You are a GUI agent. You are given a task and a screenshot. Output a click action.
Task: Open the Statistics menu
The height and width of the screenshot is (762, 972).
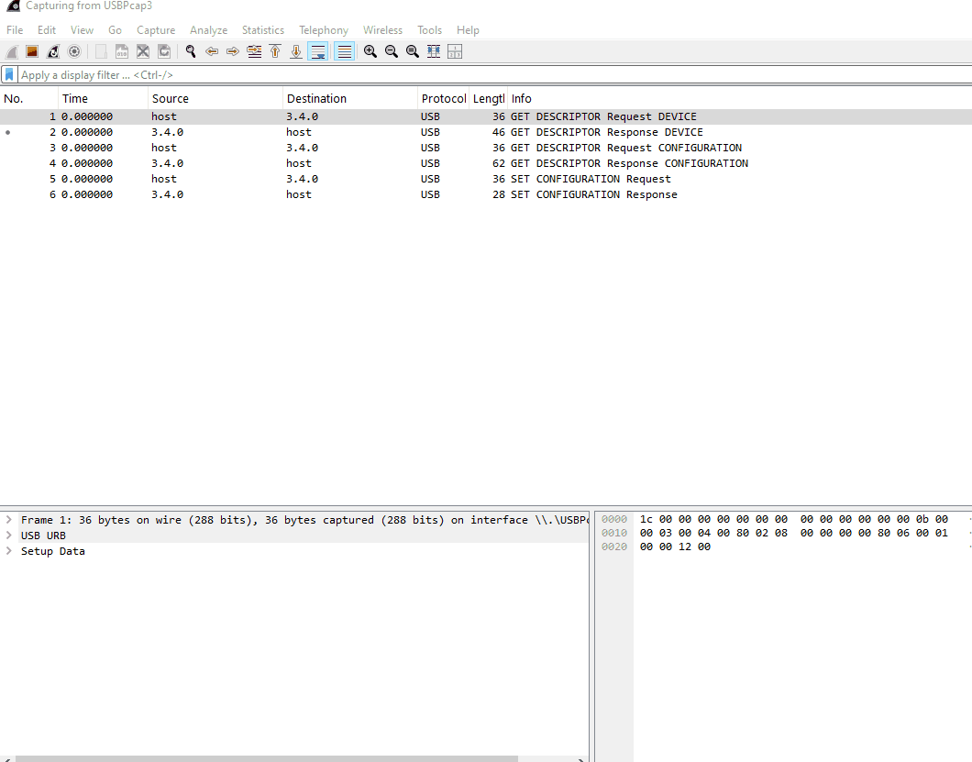coord(263,29)
